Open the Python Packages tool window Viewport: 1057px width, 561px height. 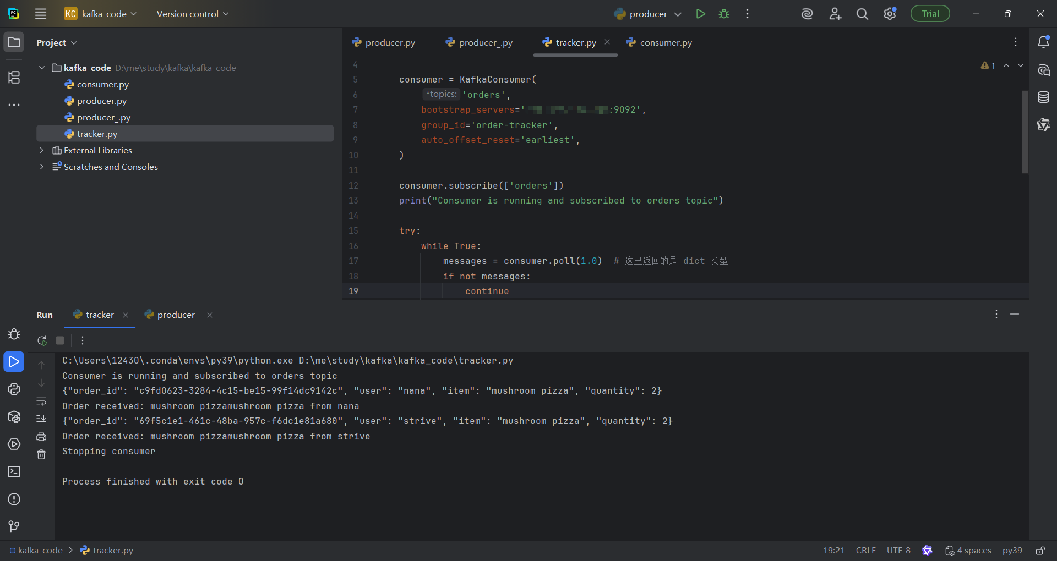[14, 417]
